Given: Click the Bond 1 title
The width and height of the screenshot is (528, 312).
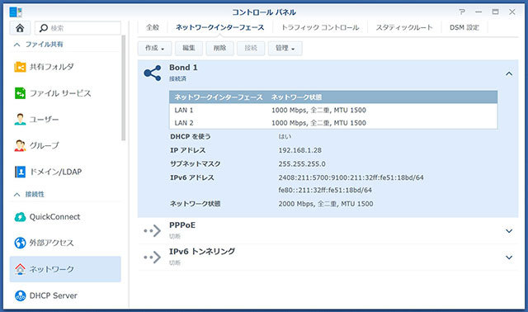Looking at the screenshot, I should 183,68.
